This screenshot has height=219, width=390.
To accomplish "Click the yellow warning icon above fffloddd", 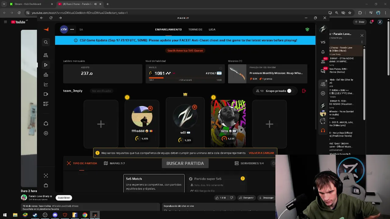I will [x=127, y=97].
